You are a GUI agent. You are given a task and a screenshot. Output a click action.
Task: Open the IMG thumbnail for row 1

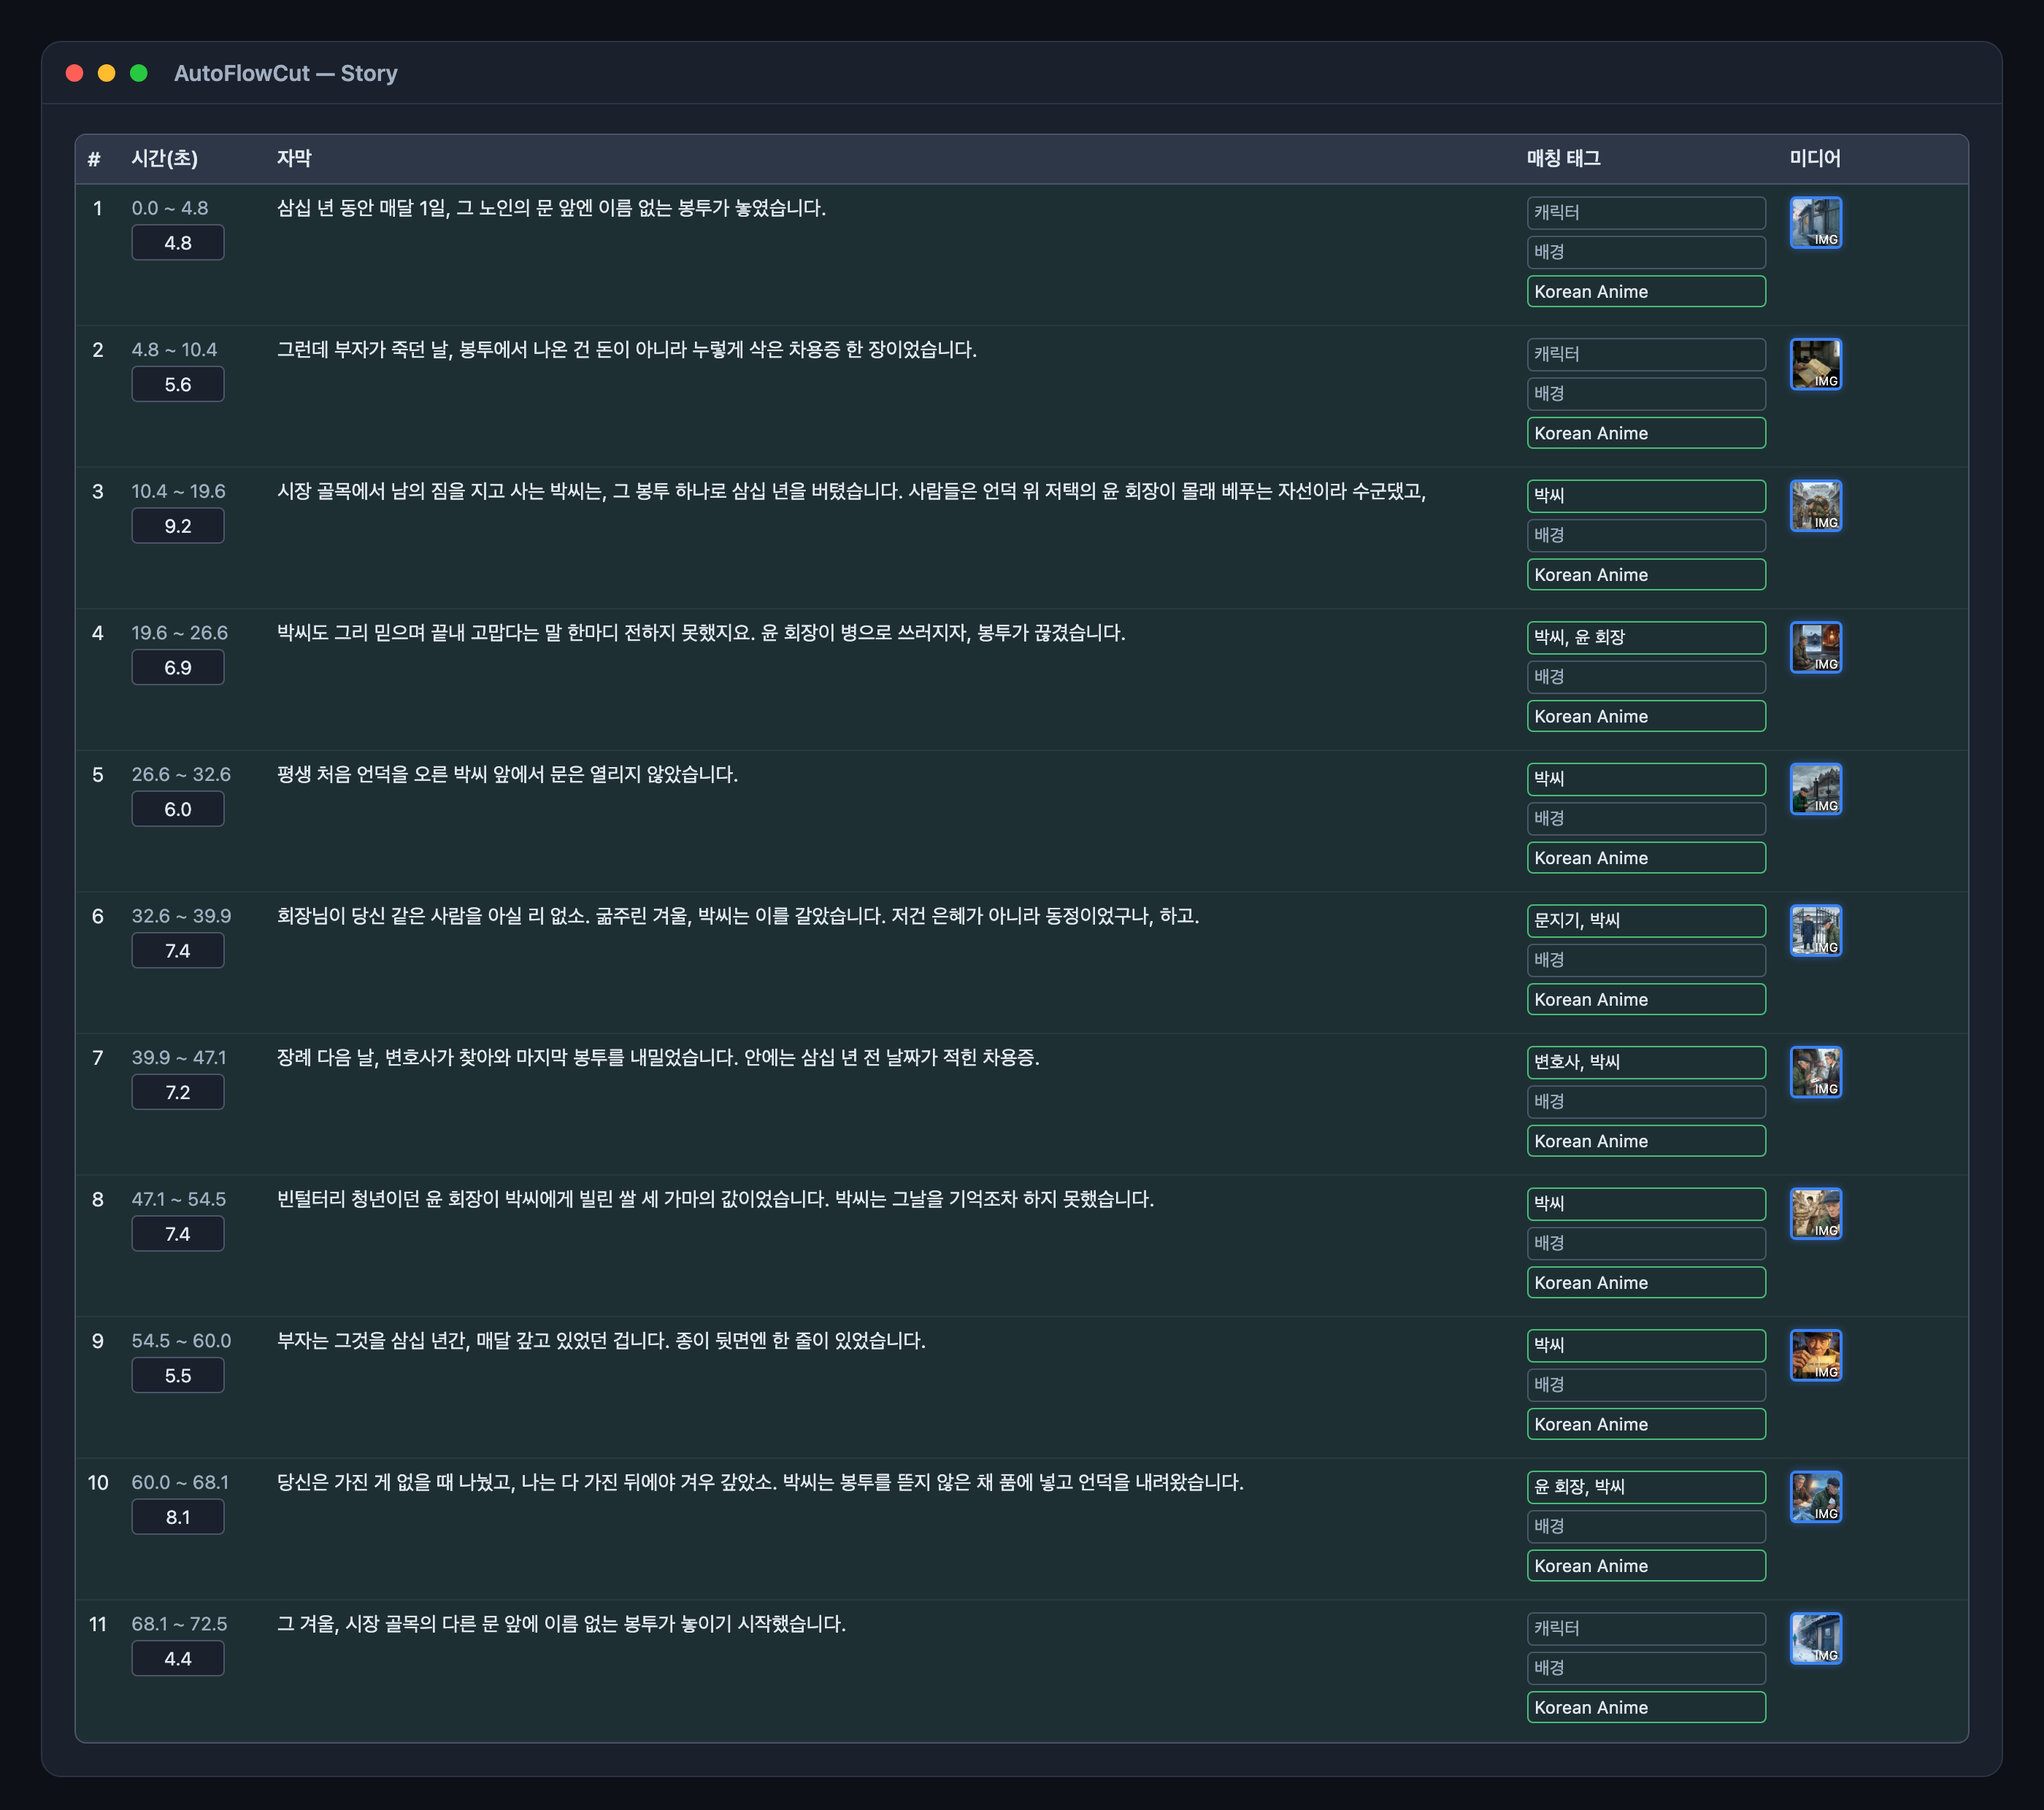[1815, 222]
